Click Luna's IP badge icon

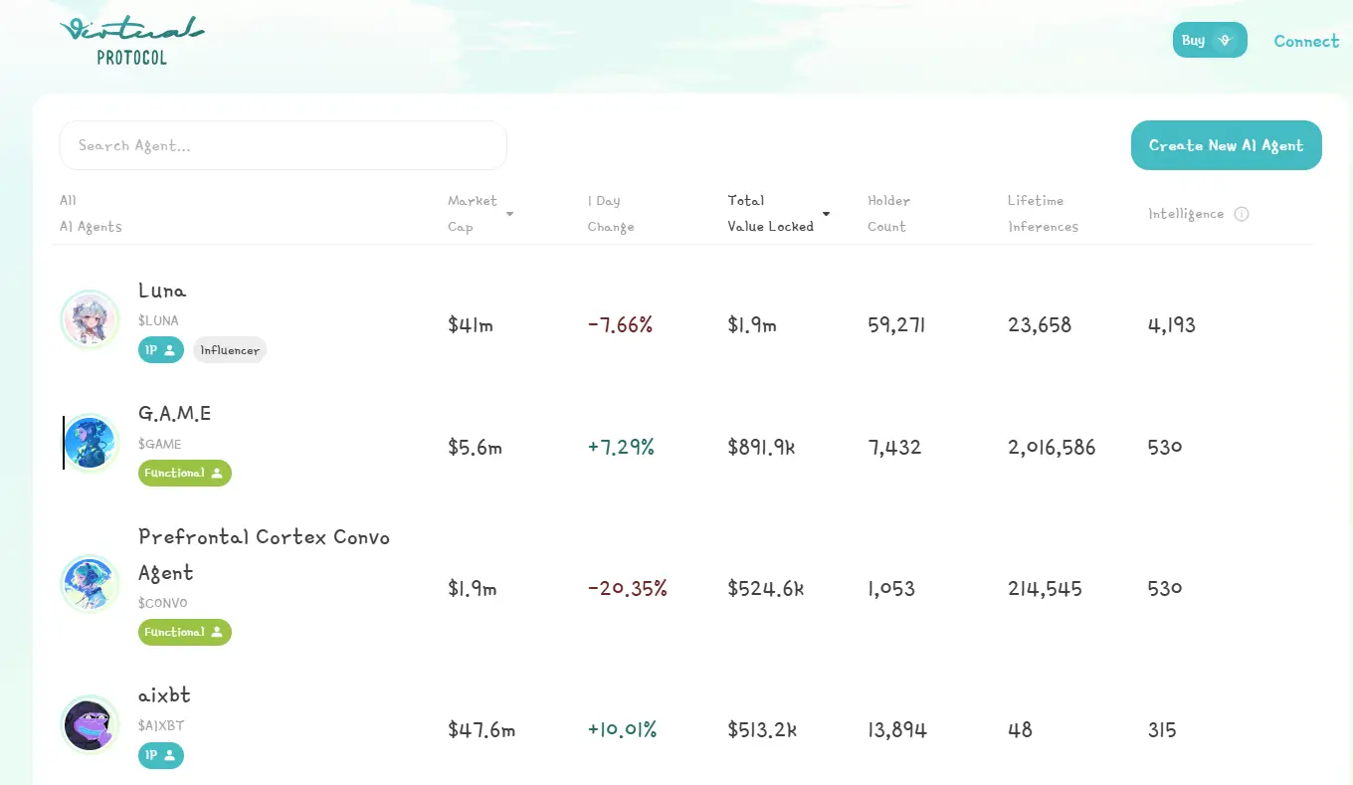pos(160,350)
